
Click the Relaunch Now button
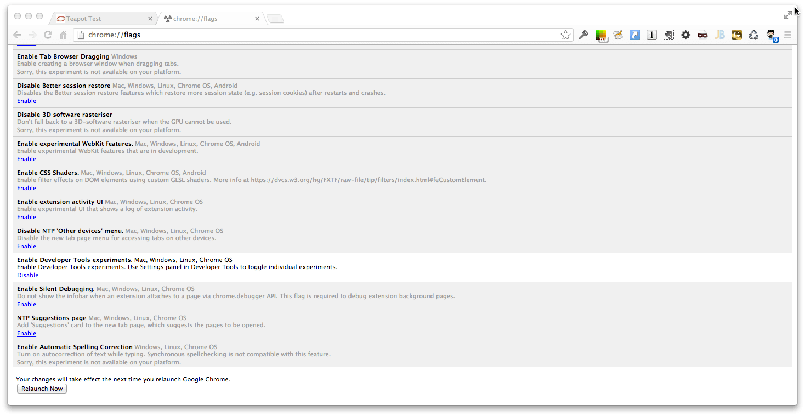pyautogui.click(x=42, y=389)
